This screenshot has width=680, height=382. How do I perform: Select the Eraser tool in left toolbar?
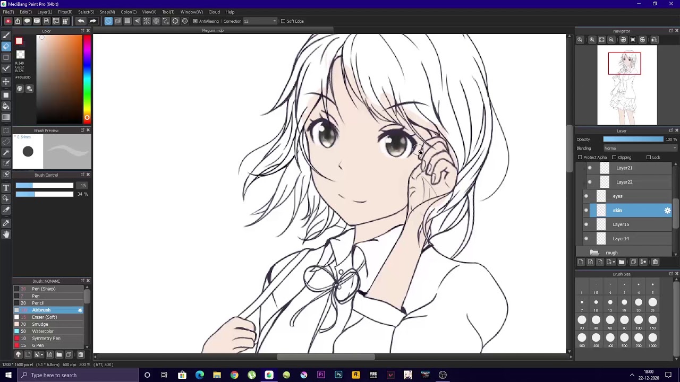(x=6, y=46)
